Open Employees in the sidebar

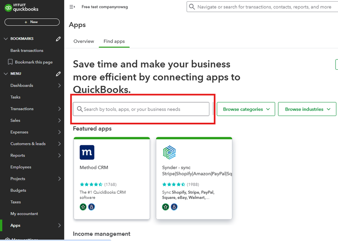(21, 167)
